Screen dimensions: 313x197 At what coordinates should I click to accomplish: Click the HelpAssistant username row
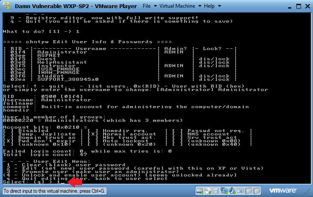click(119, 62)
